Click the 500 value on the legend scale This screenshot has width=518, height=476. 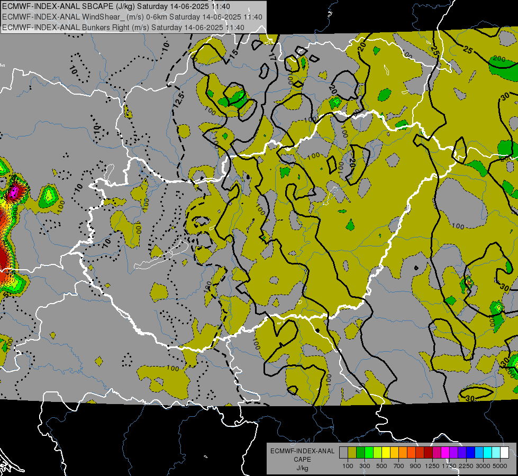[381, 466]
